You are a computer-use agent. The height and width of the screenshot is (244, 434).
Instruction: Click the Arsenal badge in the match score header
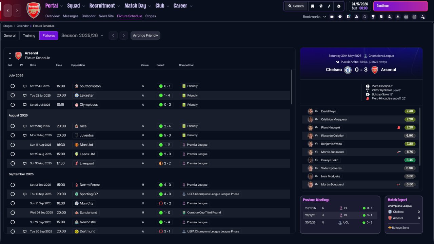pyautogui.click(x=375, y=70)
